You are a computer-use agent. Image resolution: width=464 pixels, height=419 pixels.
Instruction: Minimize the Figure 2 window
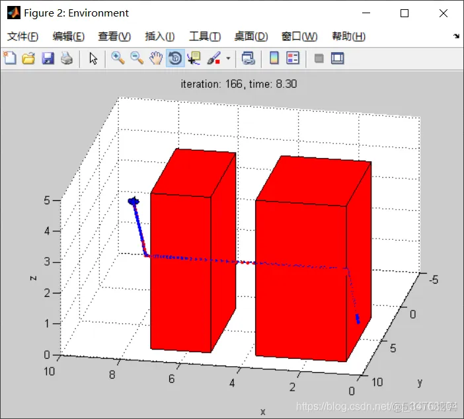coord(366,13)
